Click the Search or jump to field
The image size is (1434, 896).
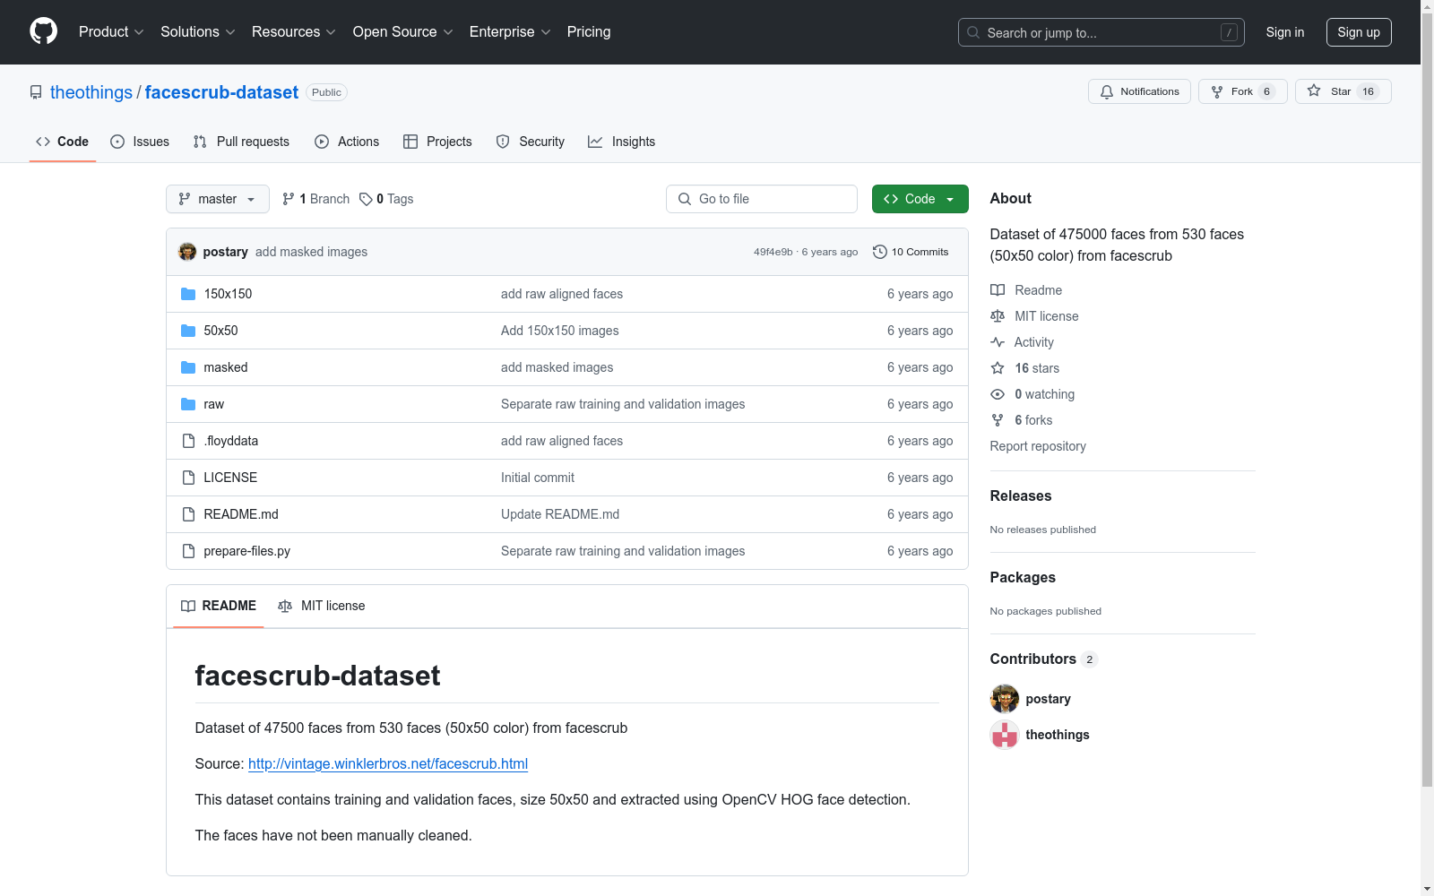1101,32
